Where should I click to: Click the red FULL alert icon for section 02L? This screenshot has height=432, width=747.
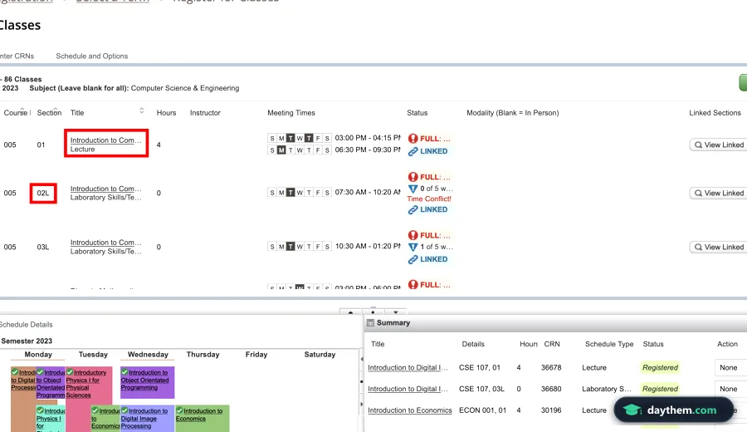pos(413,177)
